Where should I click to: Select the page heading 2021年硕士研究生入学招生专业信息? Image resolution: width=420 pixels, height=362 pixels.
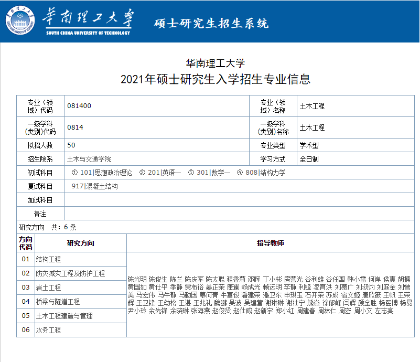click(x=216, y=79)
